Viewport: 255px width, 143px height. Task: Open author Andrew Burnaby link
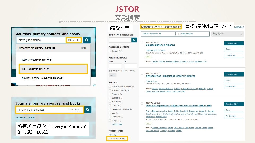click(x=152, y=111)
